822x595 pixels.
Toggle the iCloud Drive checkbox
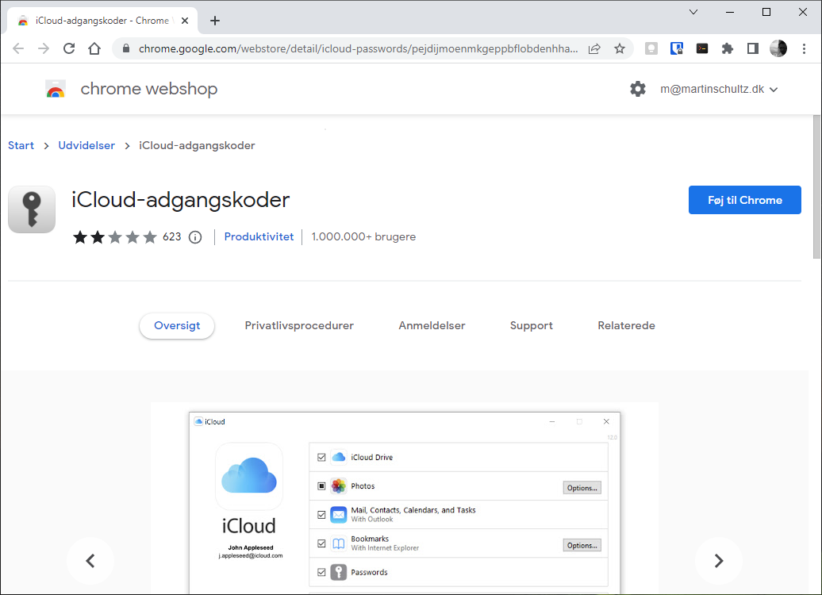click(x=321, y=457)
